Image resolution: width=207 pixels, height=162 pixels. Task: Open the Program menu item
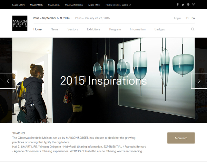(115, 29)
